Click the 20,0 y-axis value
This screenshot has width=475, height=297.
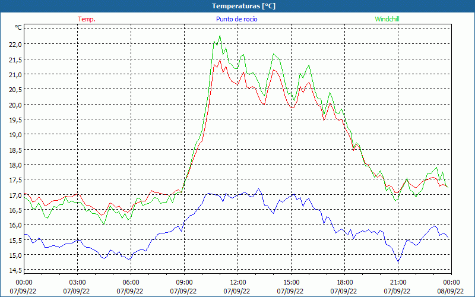point(16,105)
